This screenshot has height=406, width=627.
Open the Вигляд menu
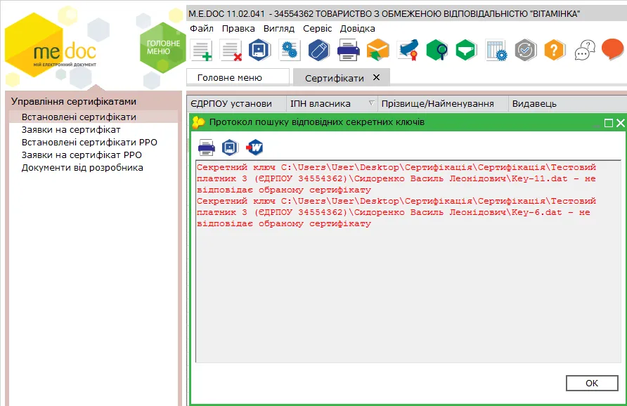tap(279, 29)
